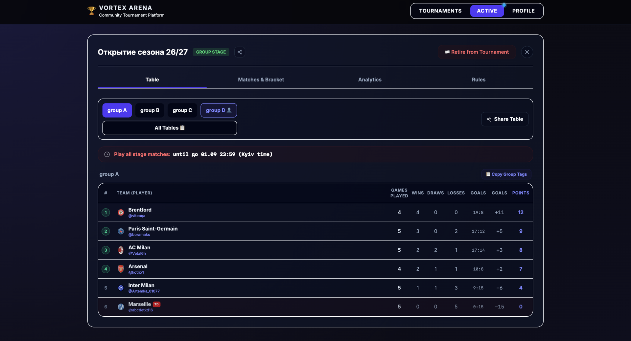Select the Active nav item
This screenshot has width=631, height=341.
pyautogui.click(x=487, y=11)
